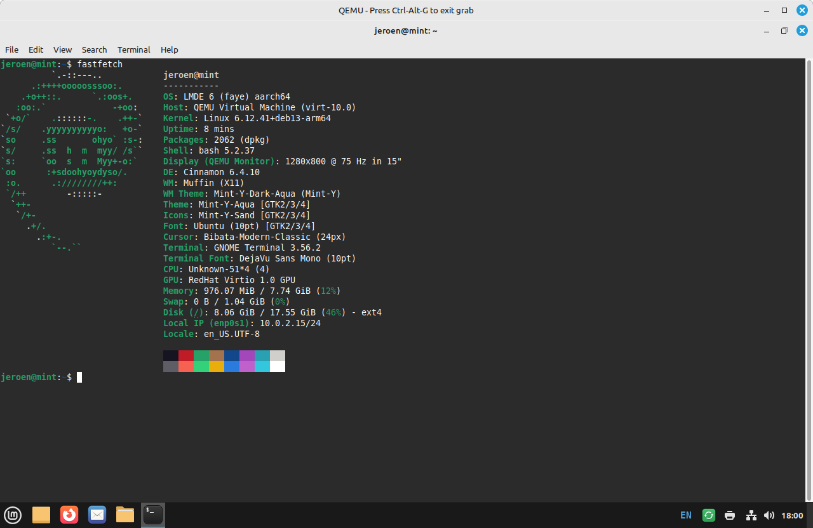Click the 'Local IP (enp0s1)' line
This screenshot has height=528, width=813.
click(x=242, y=323)
